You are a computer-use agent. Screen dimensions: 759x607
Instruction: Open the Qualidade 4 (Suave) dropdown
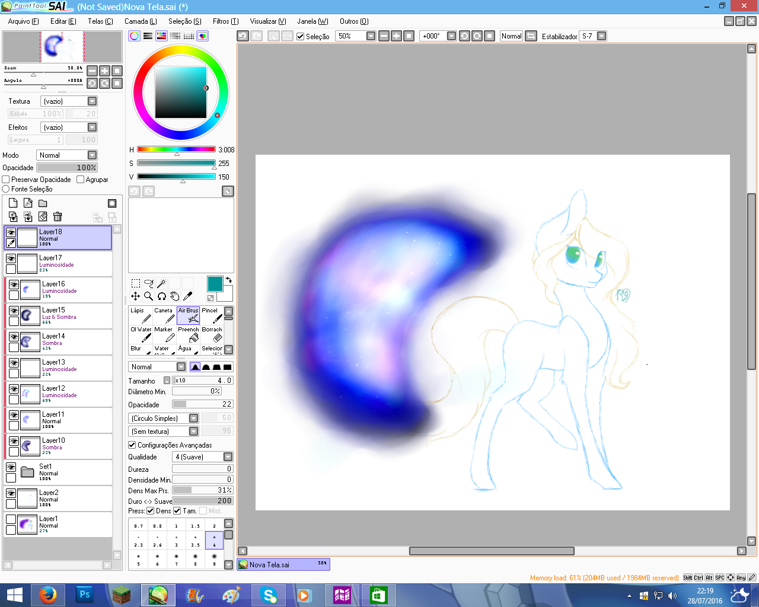[203, 457]
